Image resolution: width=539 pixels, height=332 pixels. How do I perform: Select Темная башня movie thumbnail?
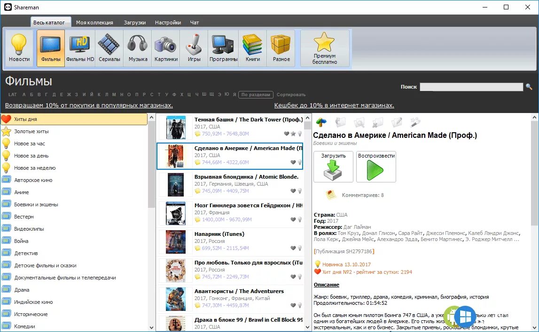(x=176, y=127)
